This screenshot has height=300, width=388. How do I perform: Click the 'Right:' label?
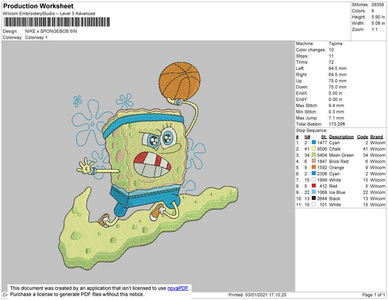(301, 74)
